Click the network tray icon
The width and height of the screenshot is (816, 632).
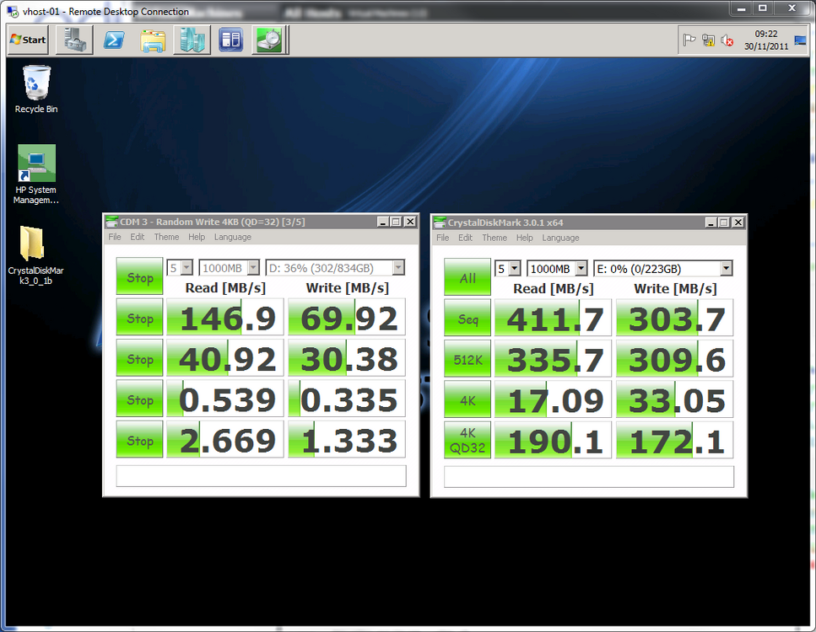tap(708, 40)
